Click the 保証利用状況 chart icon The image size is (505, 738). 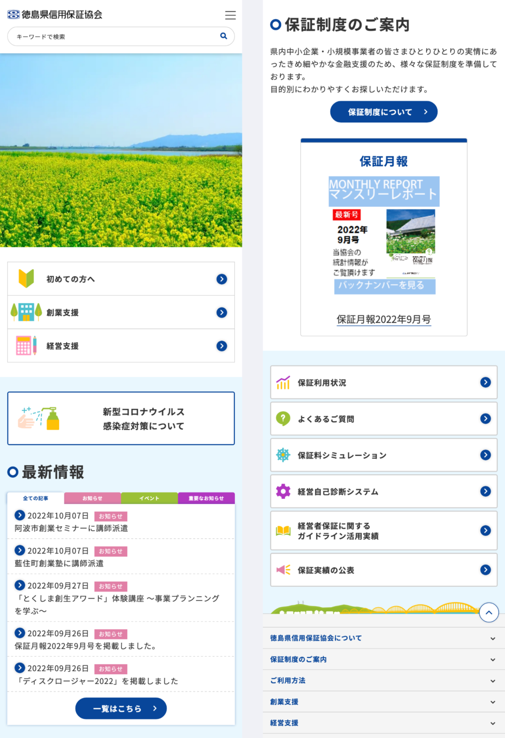point(283,383)
